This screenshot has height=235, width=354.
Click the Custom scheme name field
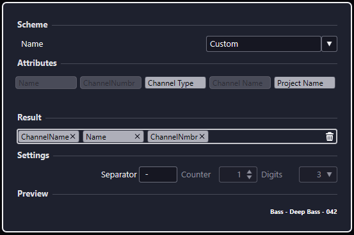pyautogui.click(x=264, y=44)
